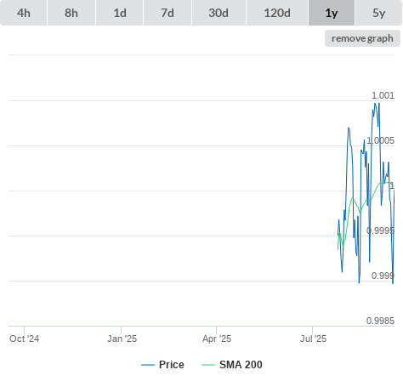The height and width of the screenshot is (387, 403).
Task: Switch to the 5y time range
Action: (378, 13)
